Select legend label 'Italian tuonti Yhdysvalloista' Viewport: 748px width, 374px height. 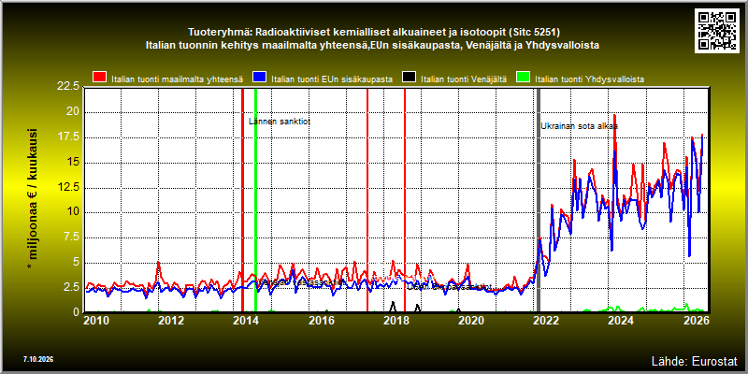pyautogui.click(x=589, y=79)
